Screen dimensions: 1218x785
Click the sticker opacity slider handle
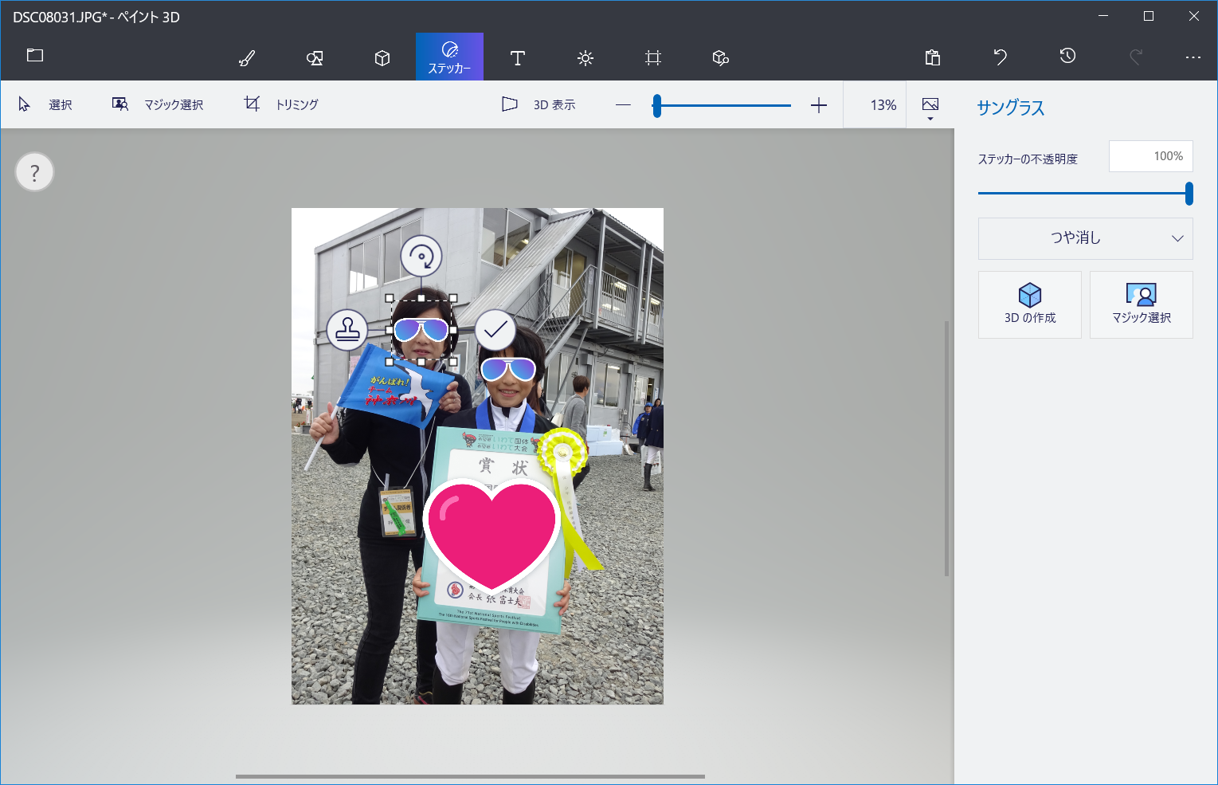[1189, 194]
